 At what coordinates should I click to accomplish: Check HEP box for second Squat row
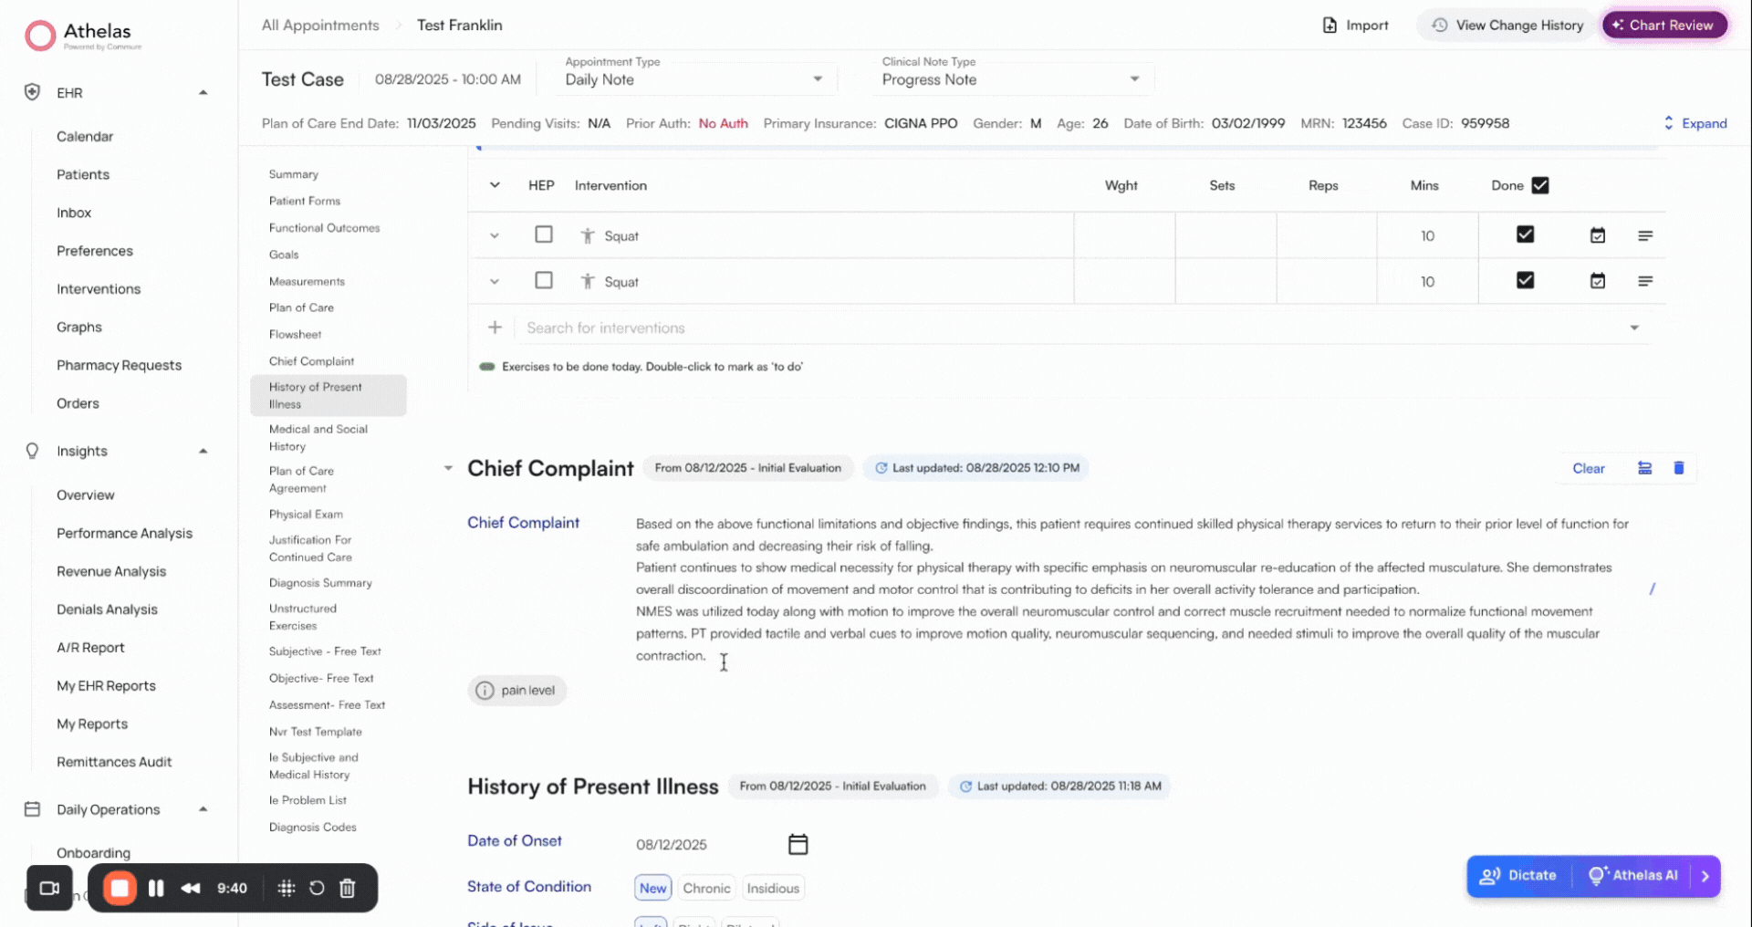coord(544,280)
